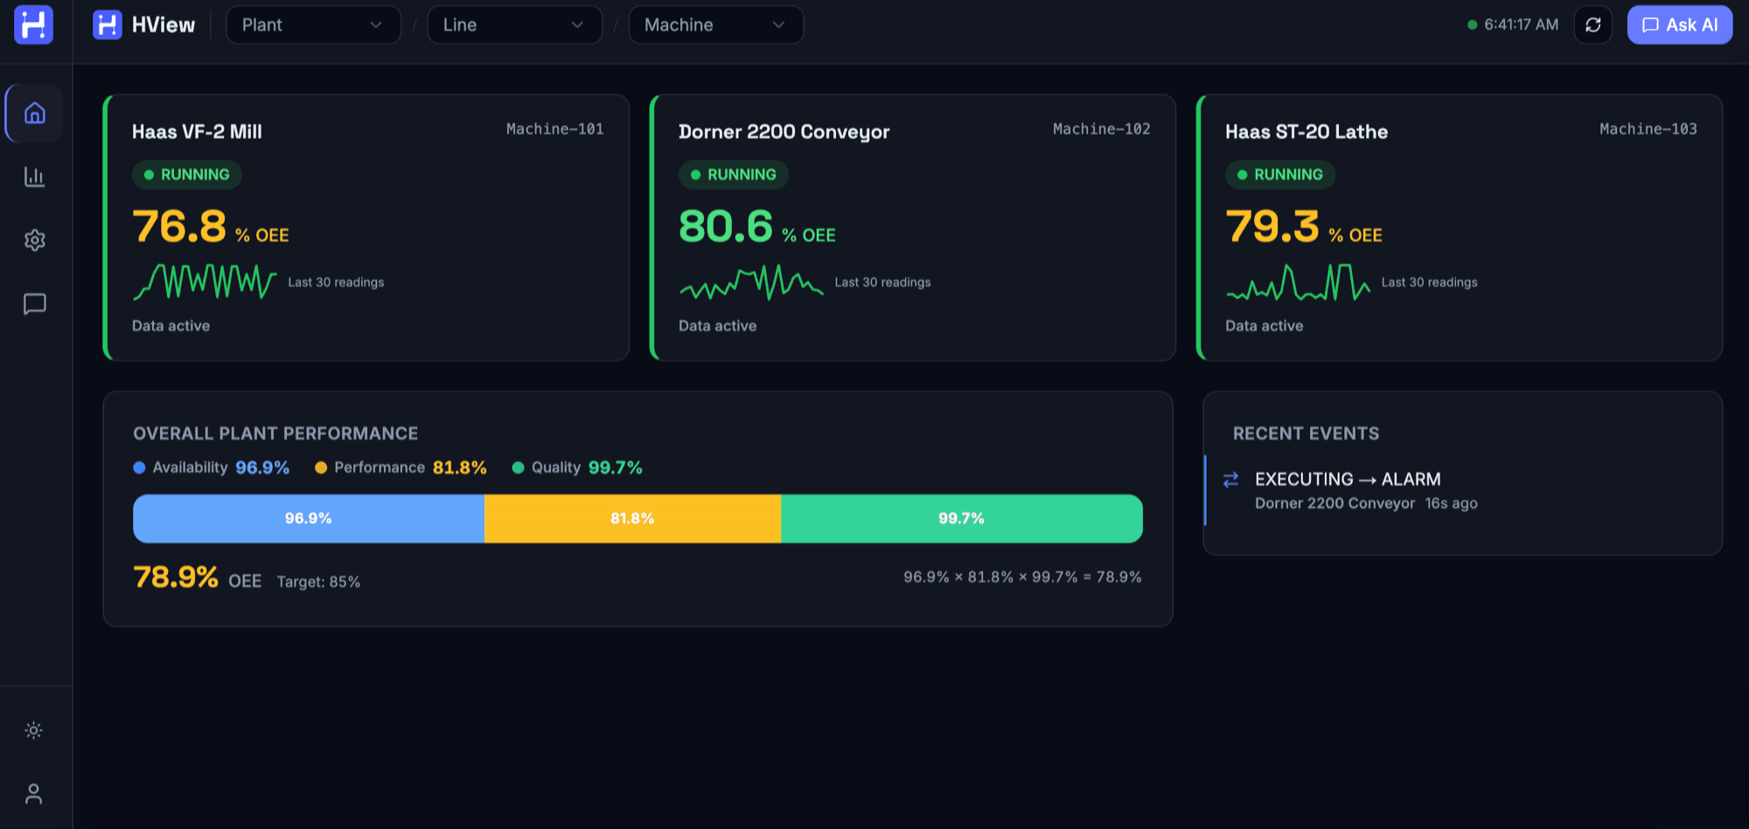Toggle light theme with sun icon
Viewport: 1749px width, 829px height.
click(x=34, y=730)
